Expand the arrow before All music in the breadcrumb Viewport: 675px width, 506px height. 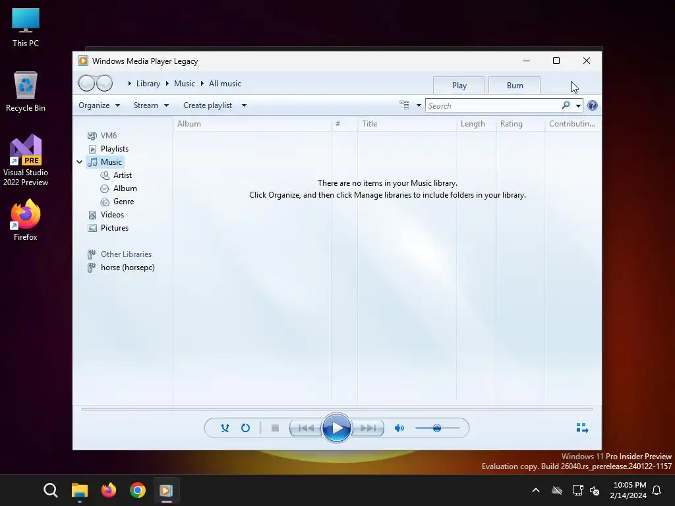[202, 84]
